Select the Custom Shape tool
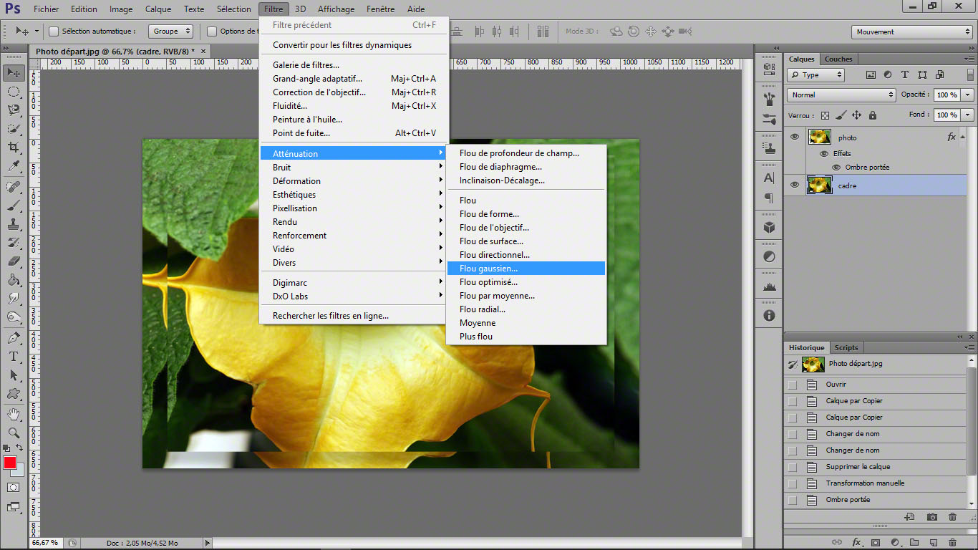 point(14,394)
